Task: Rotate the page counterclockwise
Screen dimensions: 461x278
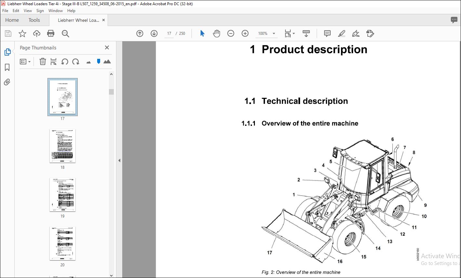Action: pyautogui.click(x=65, y=61)
